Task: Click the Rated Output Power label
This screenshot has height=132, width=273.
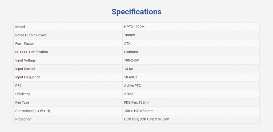Action: pyautogui.click(x=33, y=35)
